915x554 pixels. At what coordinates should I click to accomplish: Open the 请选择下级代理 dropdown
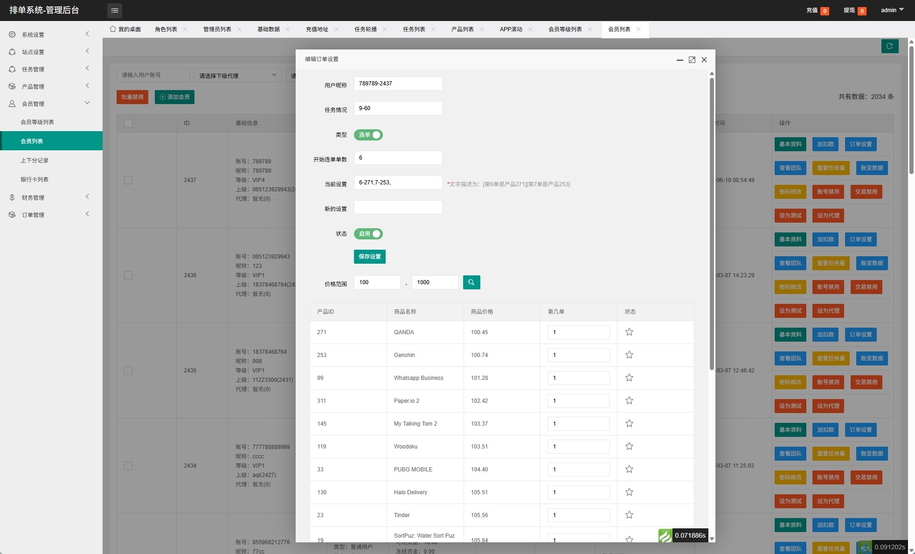(x=238, y=76)
